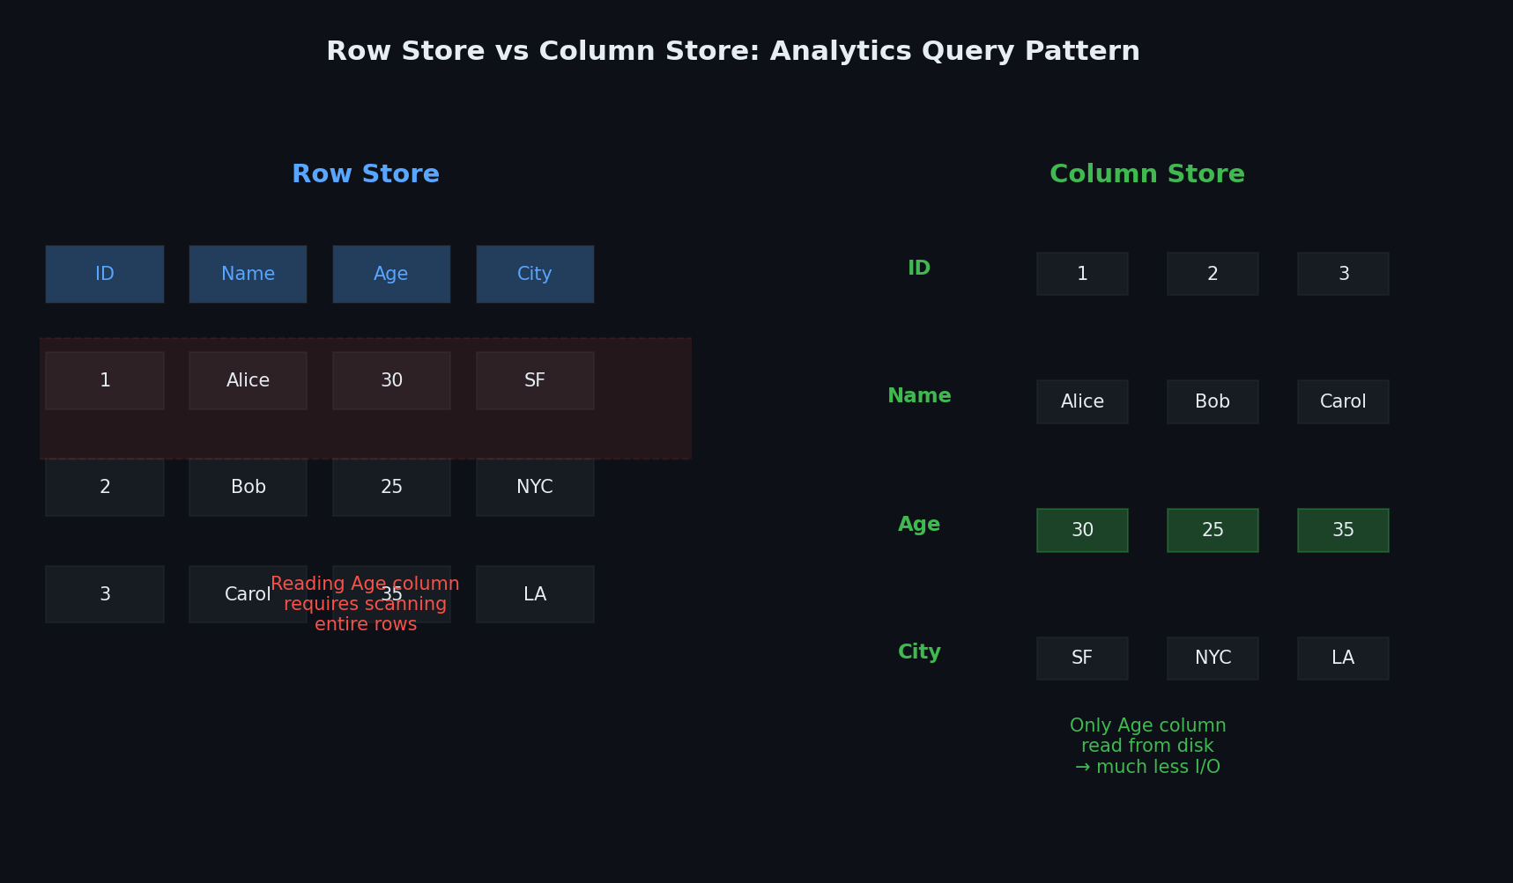The height and width of the screenshot is (883, 1513).
Task: Click the blue ID header in Row Store
Action: coord(105,274)
